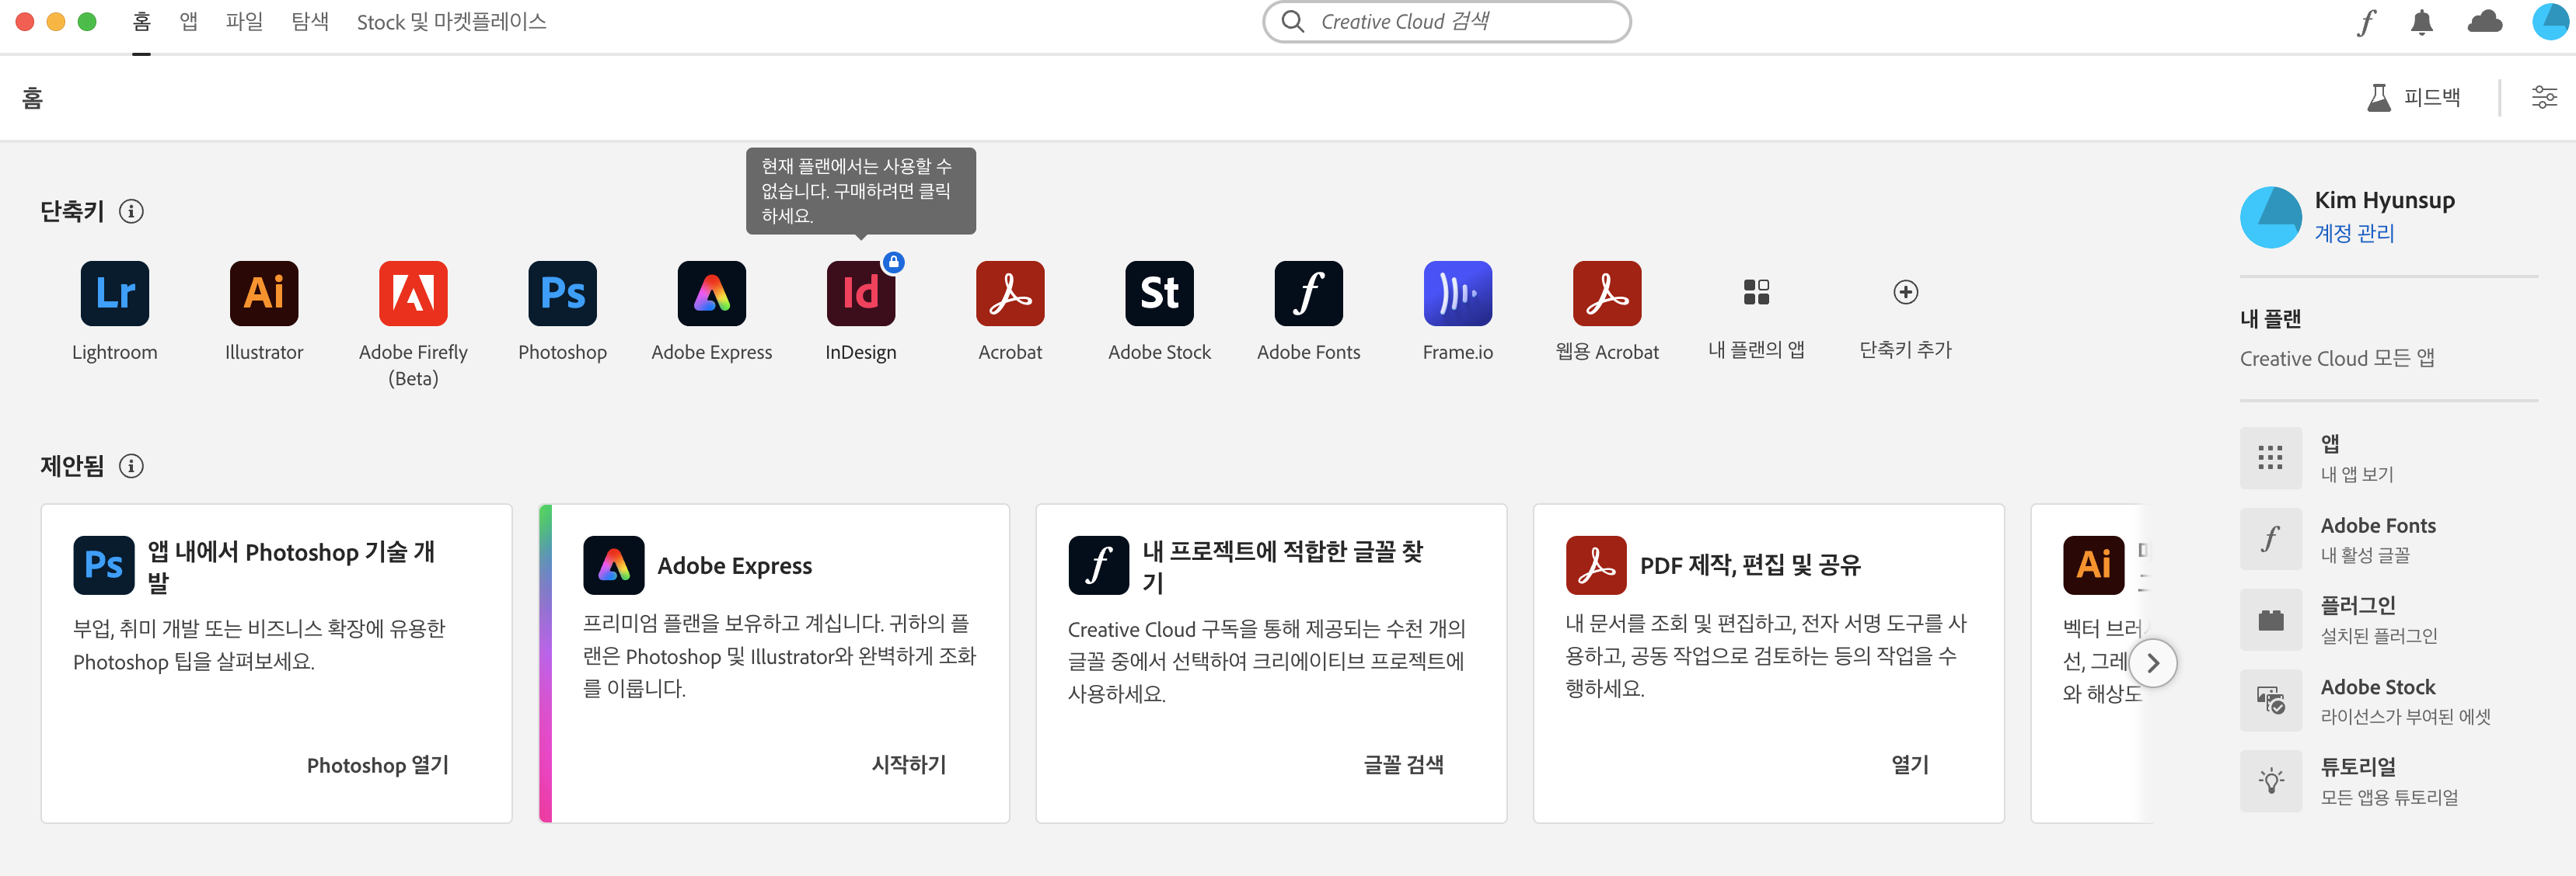This screenshot has width=2576, height=876.
Task: Click the 웹용 Acrobat shortcut
Action: click(x=1607, y=294)
